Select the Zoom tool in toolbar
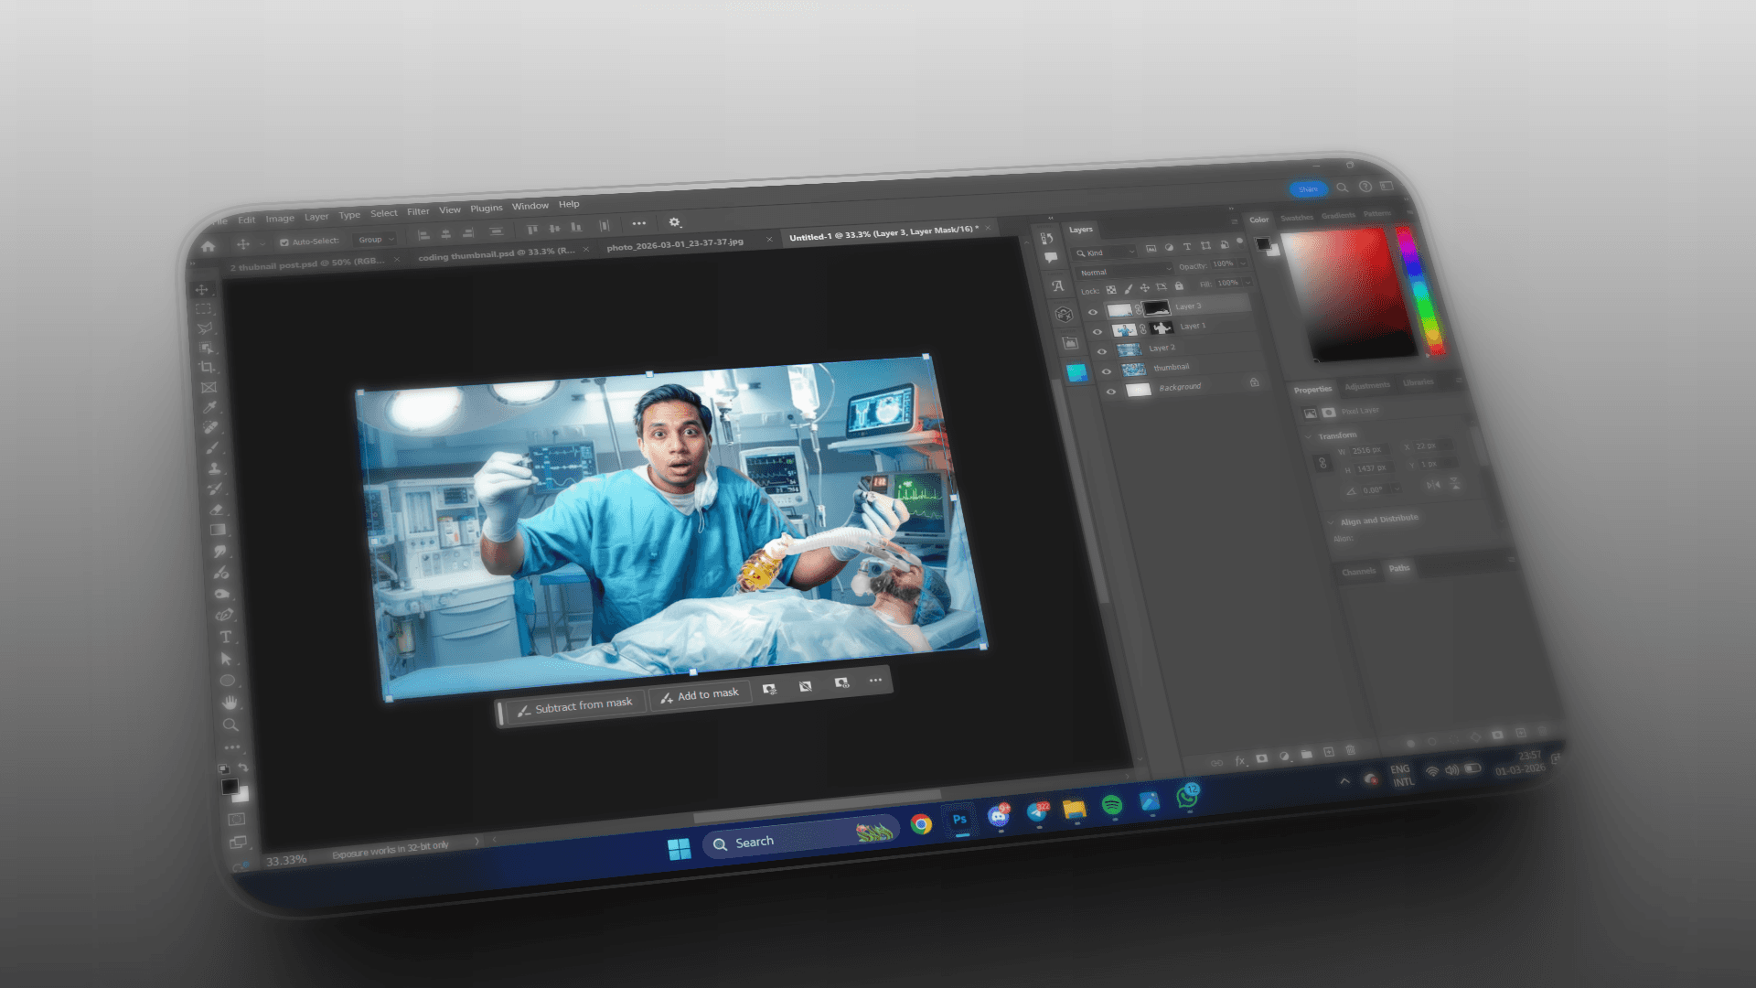This screenshot has height=988, width=1756. [230, 725]
